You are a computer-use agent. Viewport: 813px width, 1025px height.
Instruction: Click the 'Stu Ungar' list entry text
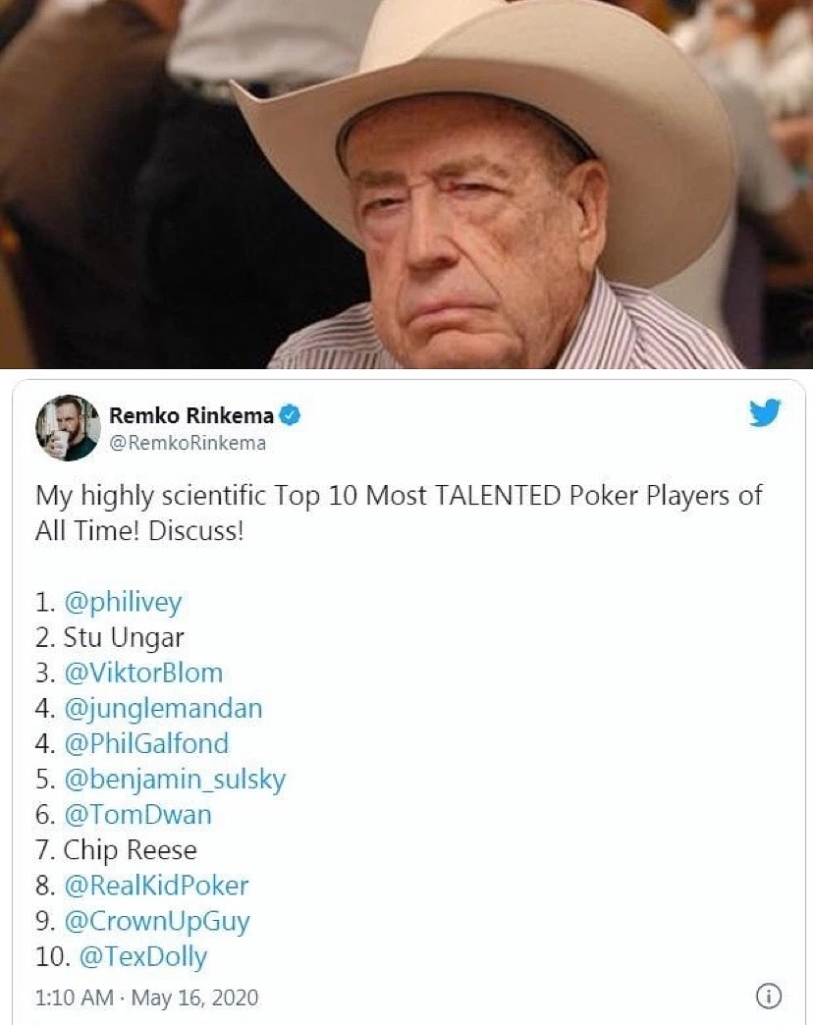point(124,638)
